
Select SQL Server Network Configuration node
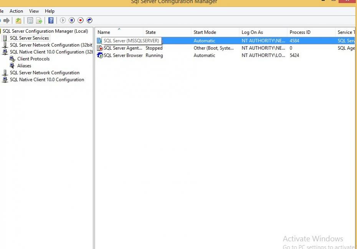click(45, 73)
